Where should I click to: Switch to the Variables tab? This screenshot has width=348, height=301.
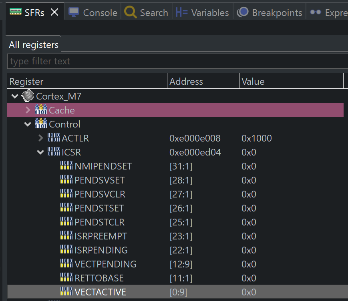[x=202, y=12]
